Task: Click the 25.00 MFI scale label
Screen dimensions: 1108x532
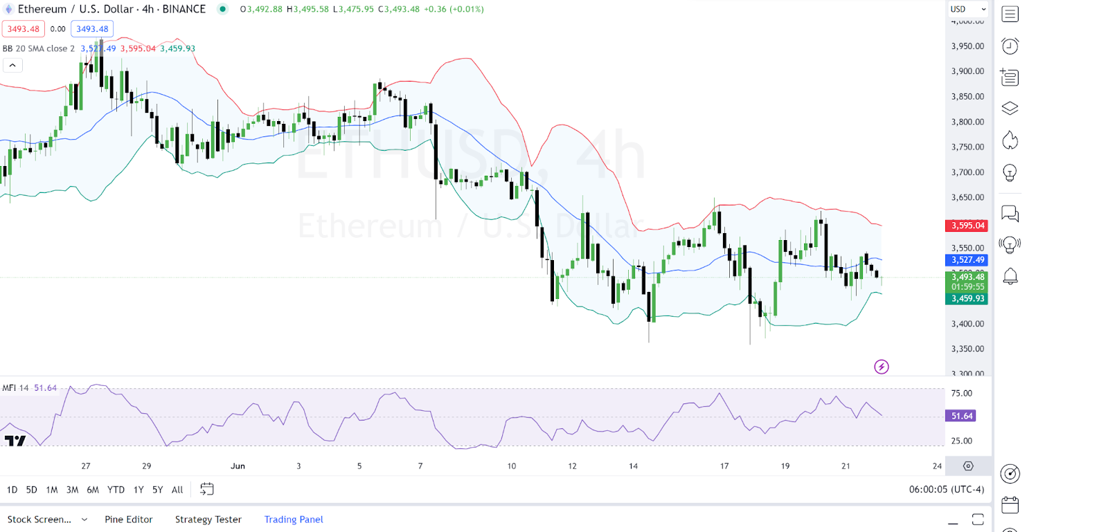Action: point(961,441)
